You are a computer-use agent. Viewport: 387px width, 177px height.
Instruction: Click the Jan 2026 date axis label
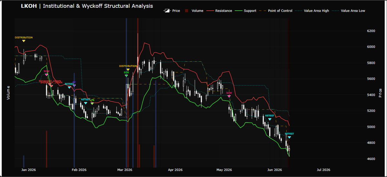[28, 170]
